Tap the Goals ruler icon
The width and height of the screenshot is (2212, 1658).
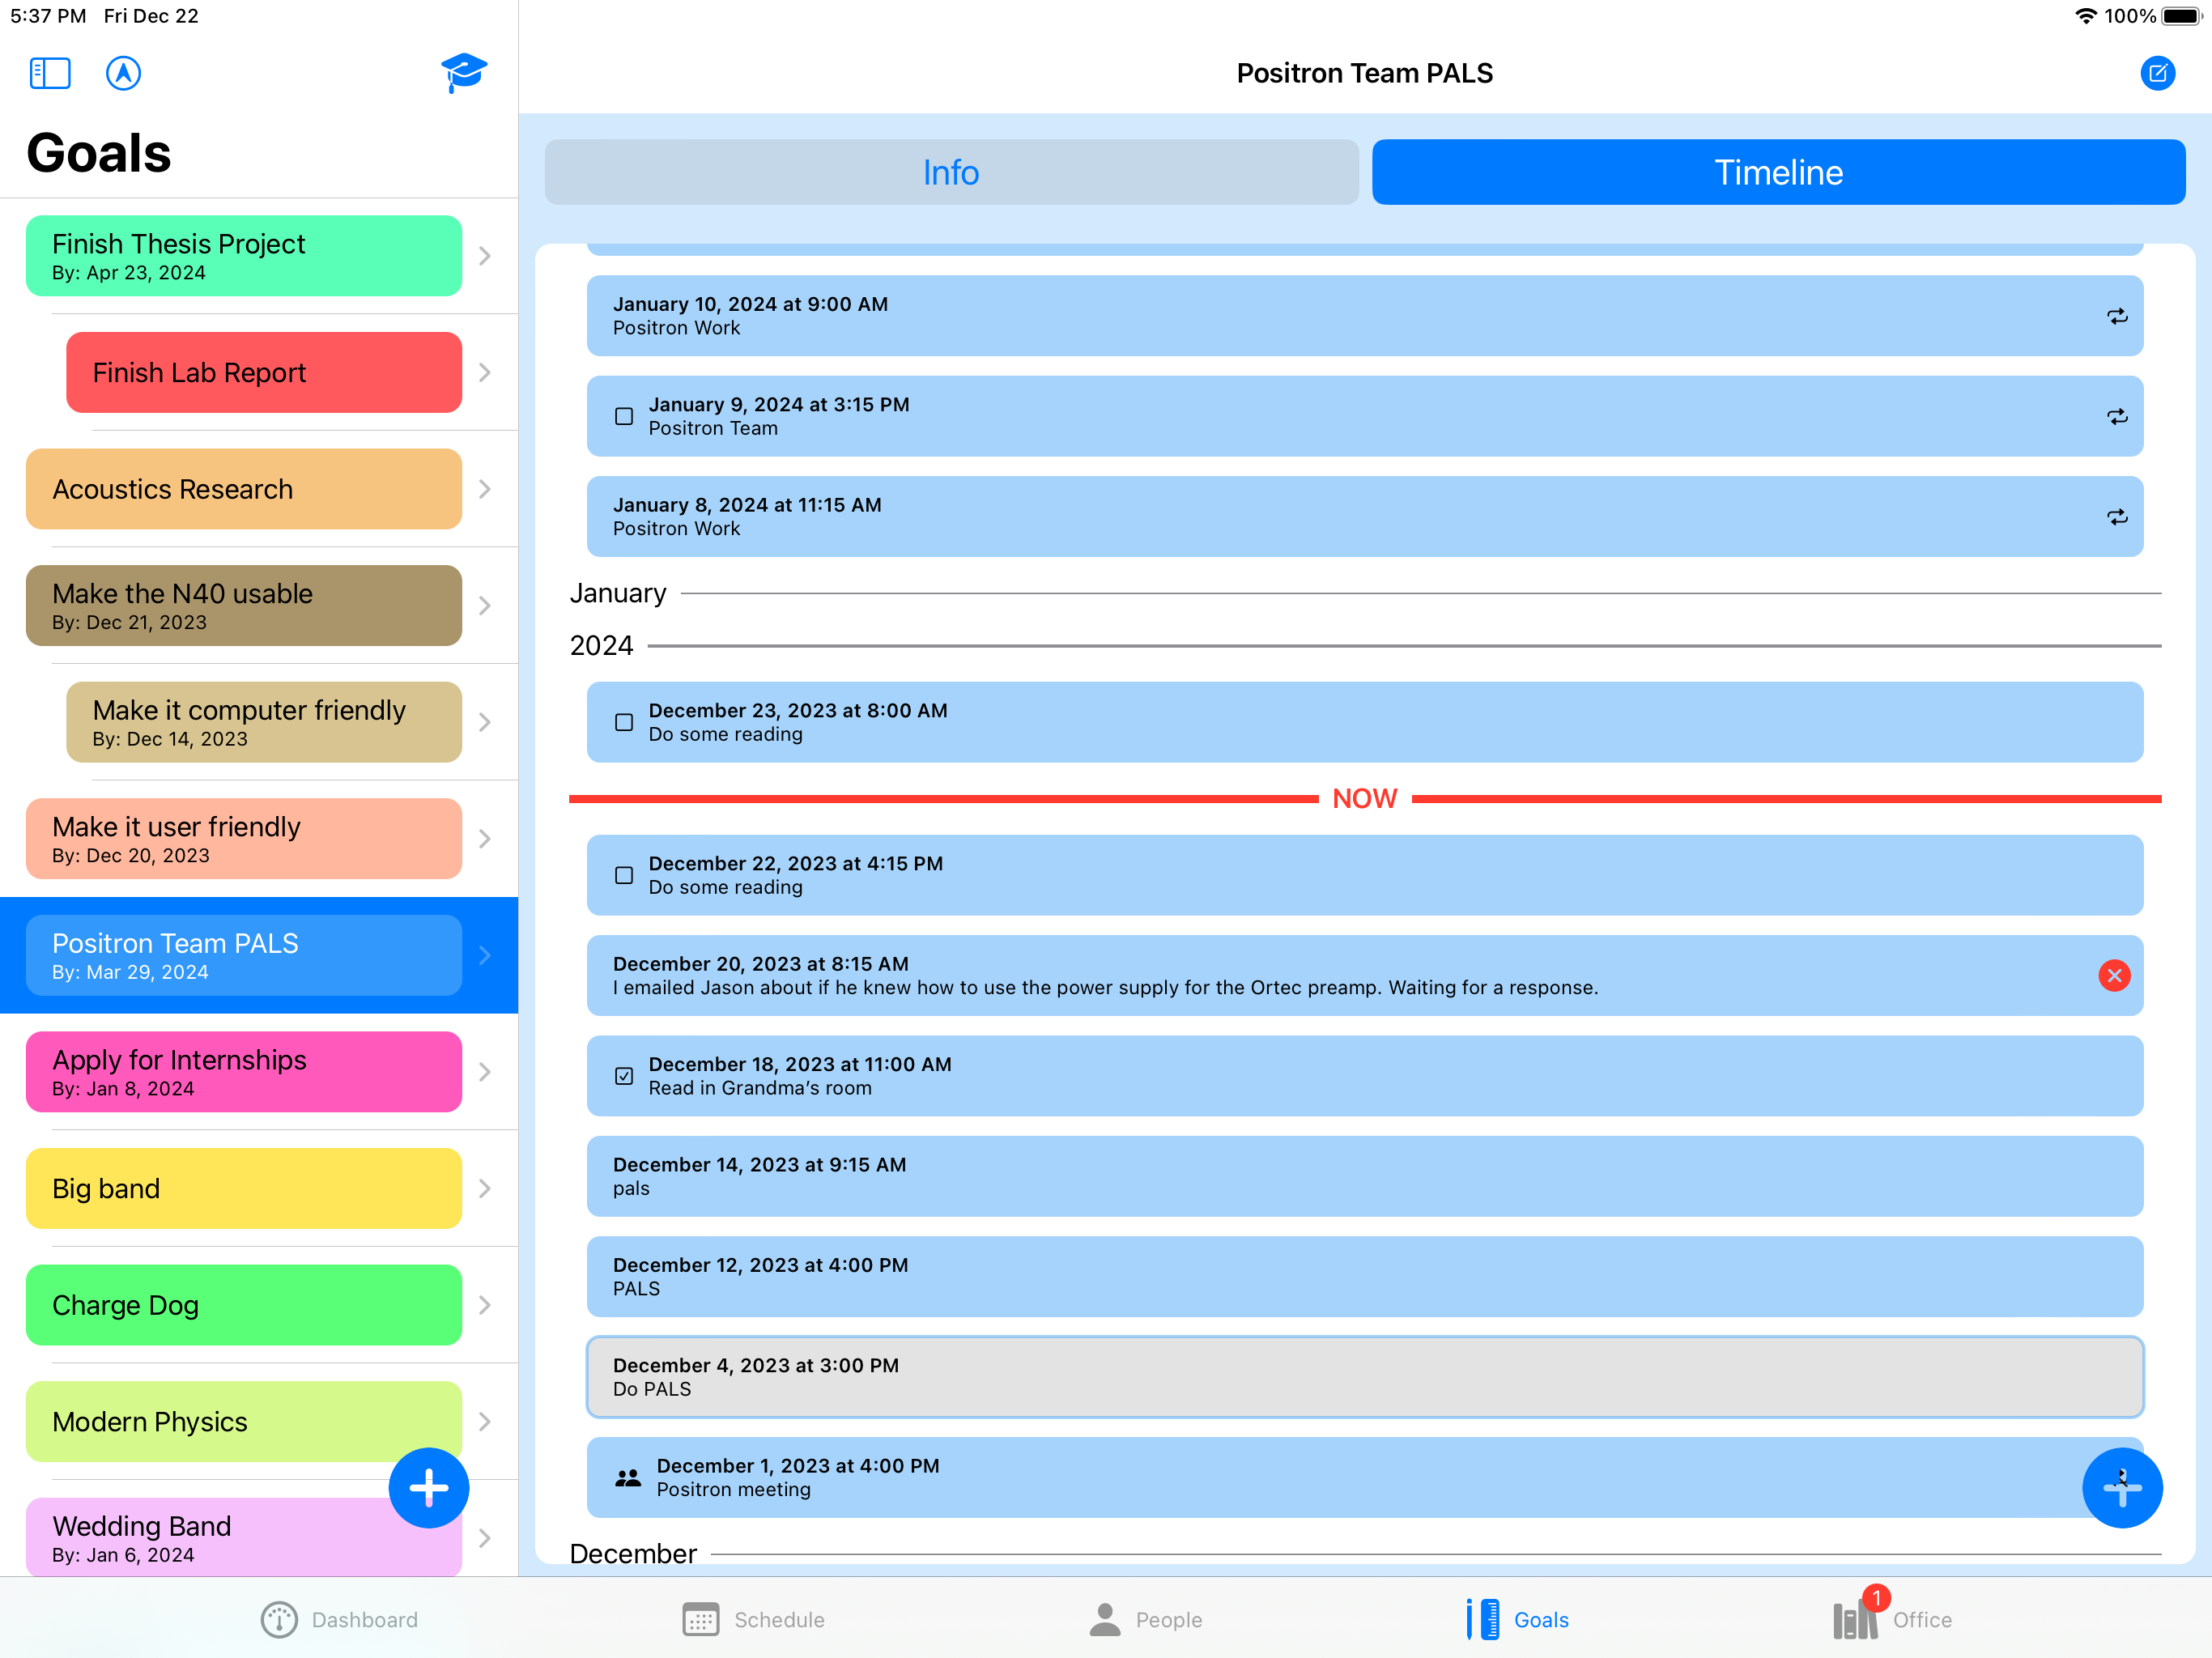(x=1483, y=1620)
